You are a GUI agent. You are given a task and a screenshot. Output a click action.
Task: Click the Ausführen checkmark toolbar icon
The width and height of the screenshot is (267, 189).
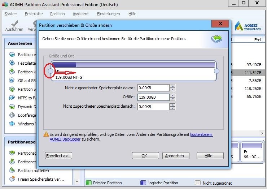[15, 23]
